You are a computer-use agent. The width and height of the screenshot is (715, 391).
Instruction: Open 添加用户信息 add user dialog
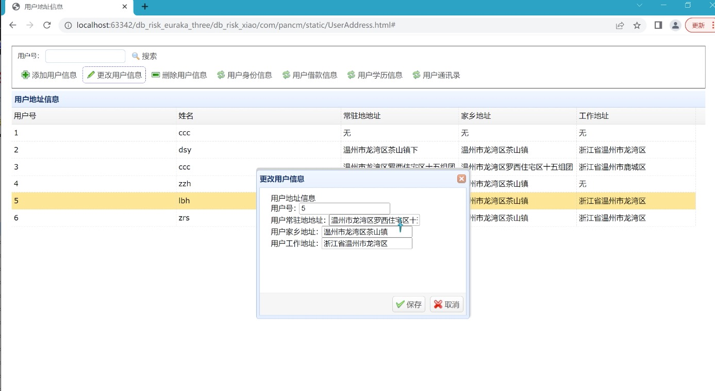[x=49, y=75]
